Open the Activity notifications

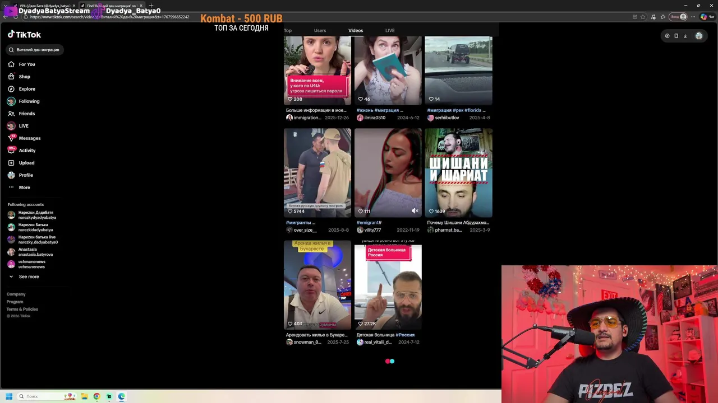pos(21,151)
